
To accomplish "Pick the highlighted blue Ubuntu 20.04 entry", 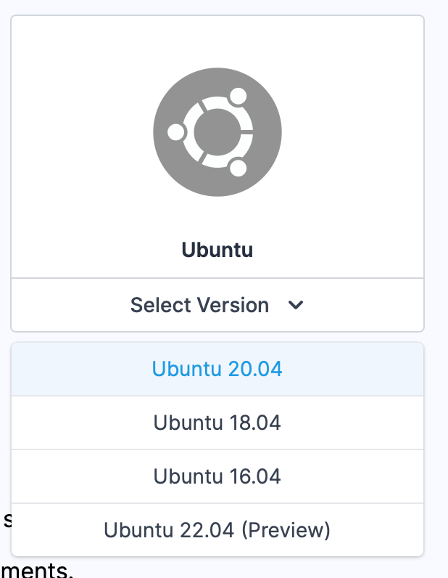I will [217, 369].
